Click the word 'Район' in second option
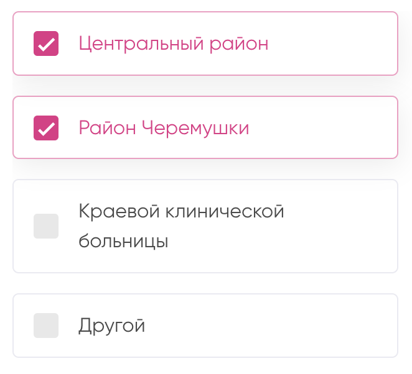 (x=106, y=128)
